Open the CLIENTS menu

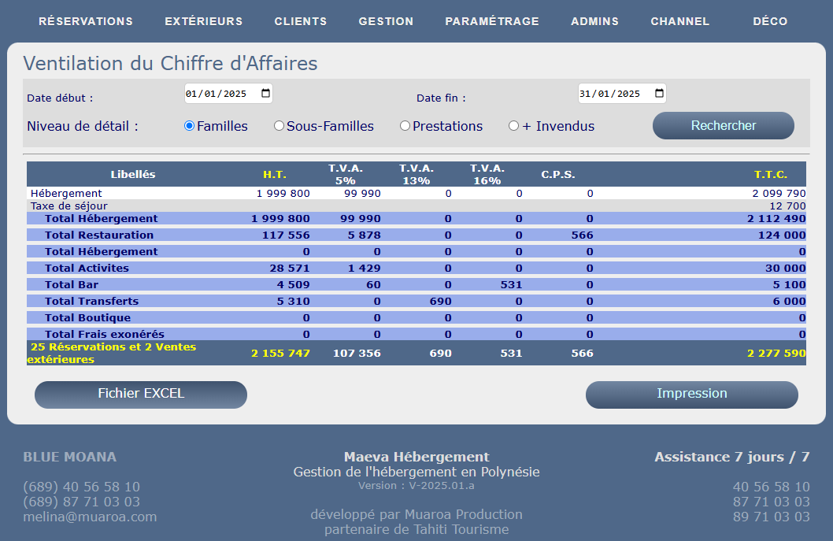[x=301, y=21]
